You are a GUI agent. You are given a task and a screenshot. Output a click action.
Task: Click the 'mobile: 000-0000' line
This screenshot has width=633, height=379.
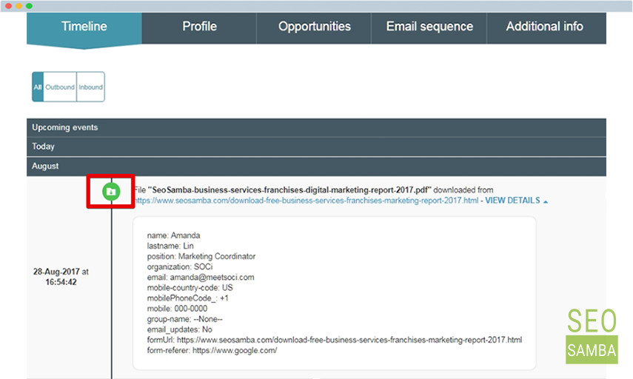pyautogui.click(x=177, y=309)
